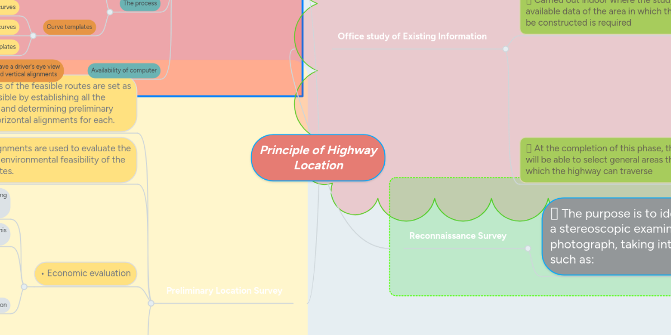
Task: Select the gray stereoscopic examination purpose note
Action: [x=609, y=236]
